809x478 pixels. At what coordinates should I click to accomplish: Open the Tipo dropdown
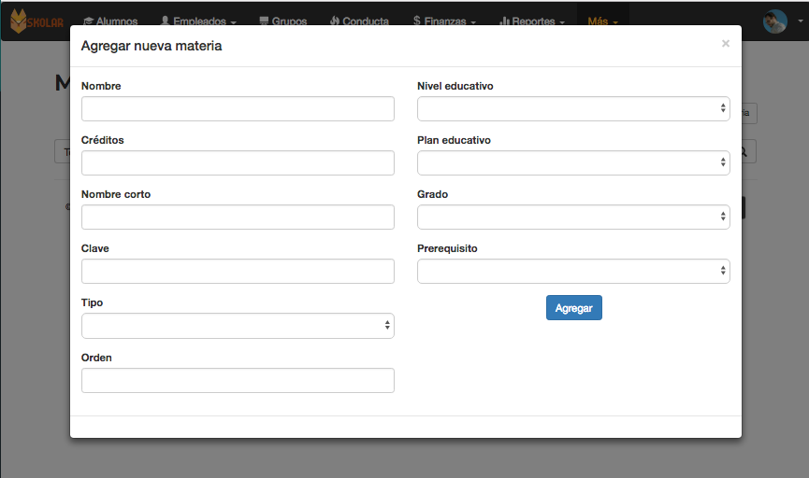coord(238,326)
